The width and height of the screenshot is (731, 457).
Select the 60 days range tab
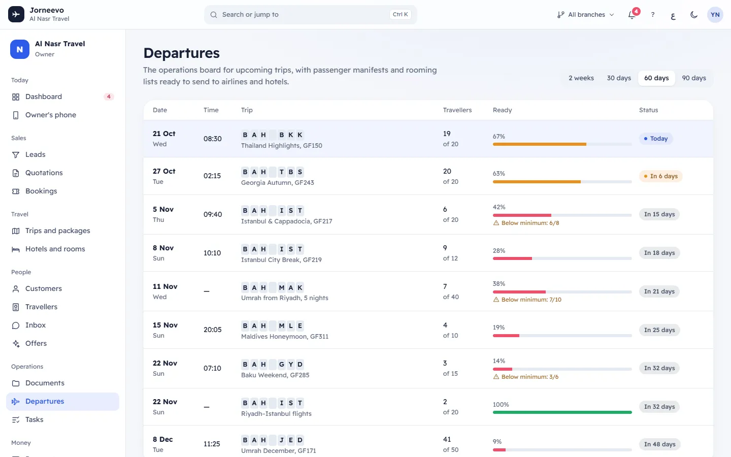(656, 78)
